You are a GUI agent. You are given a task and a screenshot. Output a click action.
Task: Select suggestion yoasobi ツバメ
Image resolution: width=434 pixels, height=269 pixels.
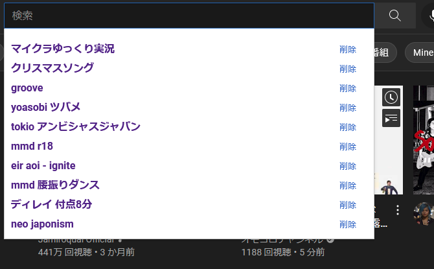(189, 108)
